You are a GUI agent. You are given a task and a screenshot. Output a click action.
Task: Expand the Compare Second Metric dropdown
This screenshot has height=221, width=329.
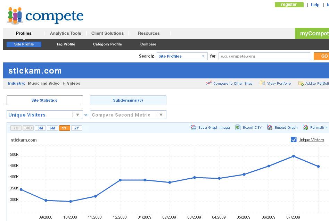point(128,115)
